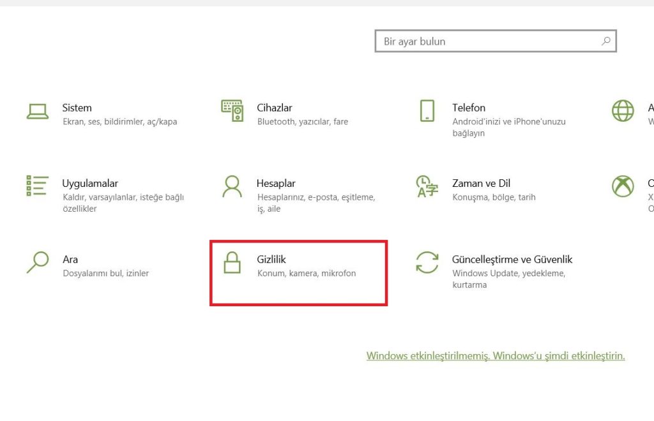The height and width of the screenshot is (421, 654).
Task: Click the Zaman ve Dil language icon
Action: coord(427,186)
